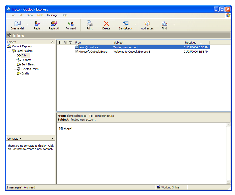Click the 'Testing new account' subject cell

126,47
